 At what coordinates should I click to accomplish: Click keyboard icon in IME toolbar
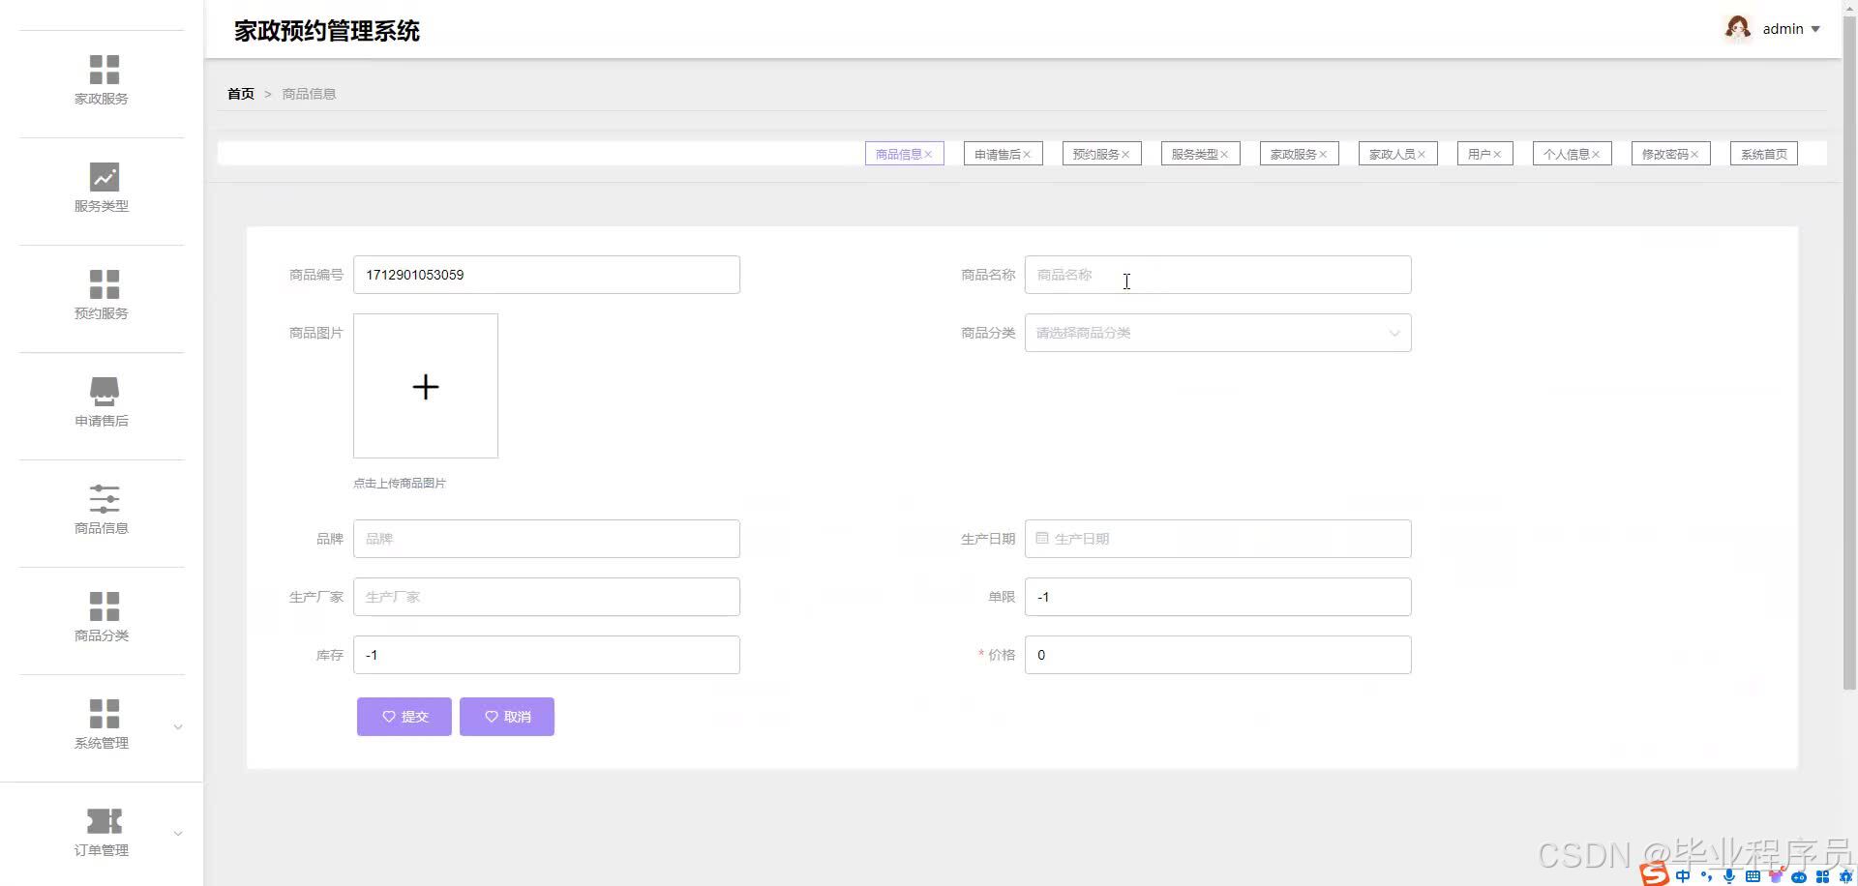tap(1753, 876)
